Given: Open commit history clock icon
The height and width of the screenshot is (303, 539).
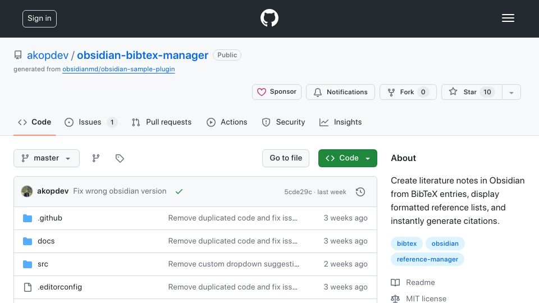Looking at the screenshot, I should click(x=360, y=192).
